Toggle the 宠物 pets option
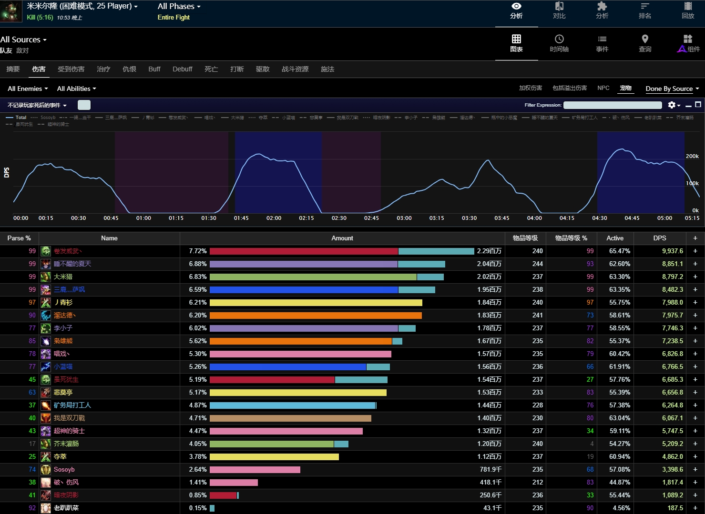The width and height of the screenshot is (705, 514). tap(625, 88)
